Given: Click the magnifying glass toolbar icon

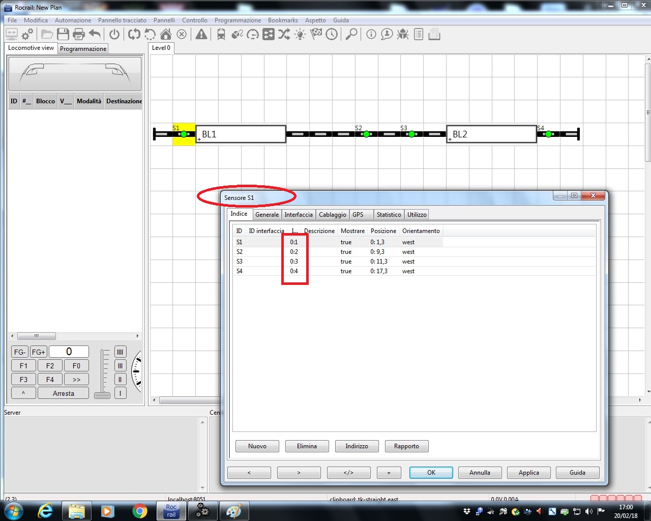Looking at the screenshot, I should tap(351, 34).
